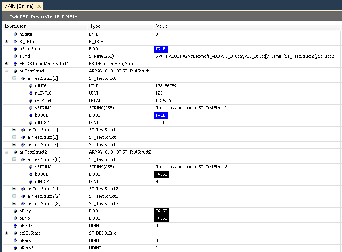Image resolution: width=342 pixels, height=252 pixels.
Task: Expand the R_TRIG1 node
Action: point(7,41)
